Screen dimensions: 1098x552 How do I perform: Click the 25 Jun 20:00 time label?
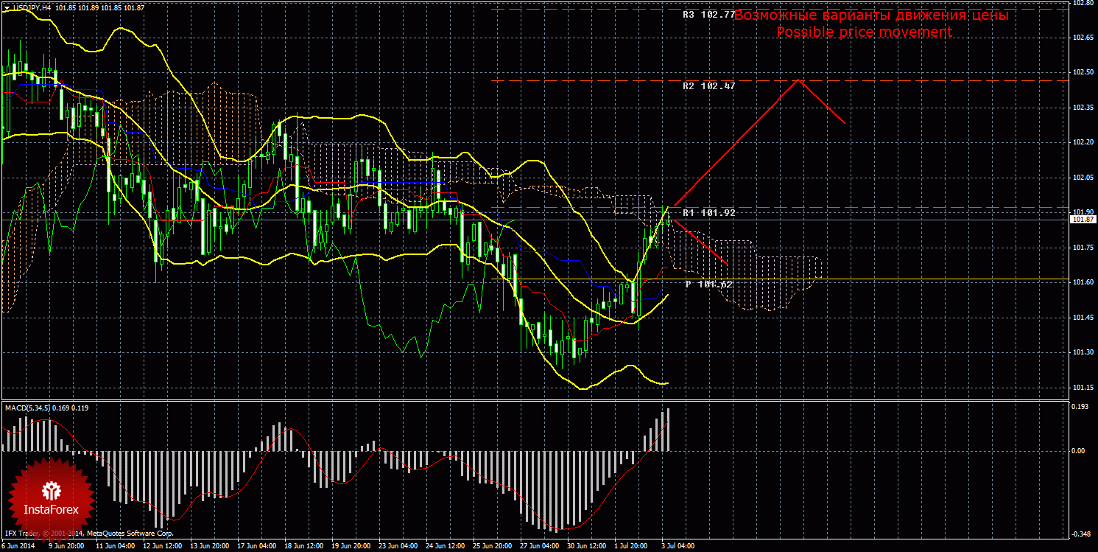click(x=493, y=546)
